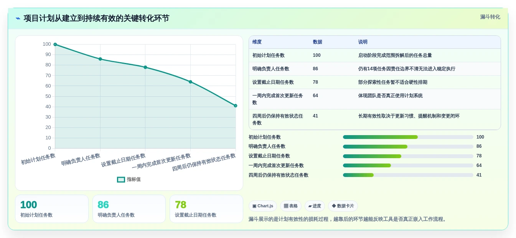This screenshot has width=516, height=238.
Task: Click the 四周后仍保持有效状态任务数 progress bar
Action: pyautogui.click(x=408, y=175)
